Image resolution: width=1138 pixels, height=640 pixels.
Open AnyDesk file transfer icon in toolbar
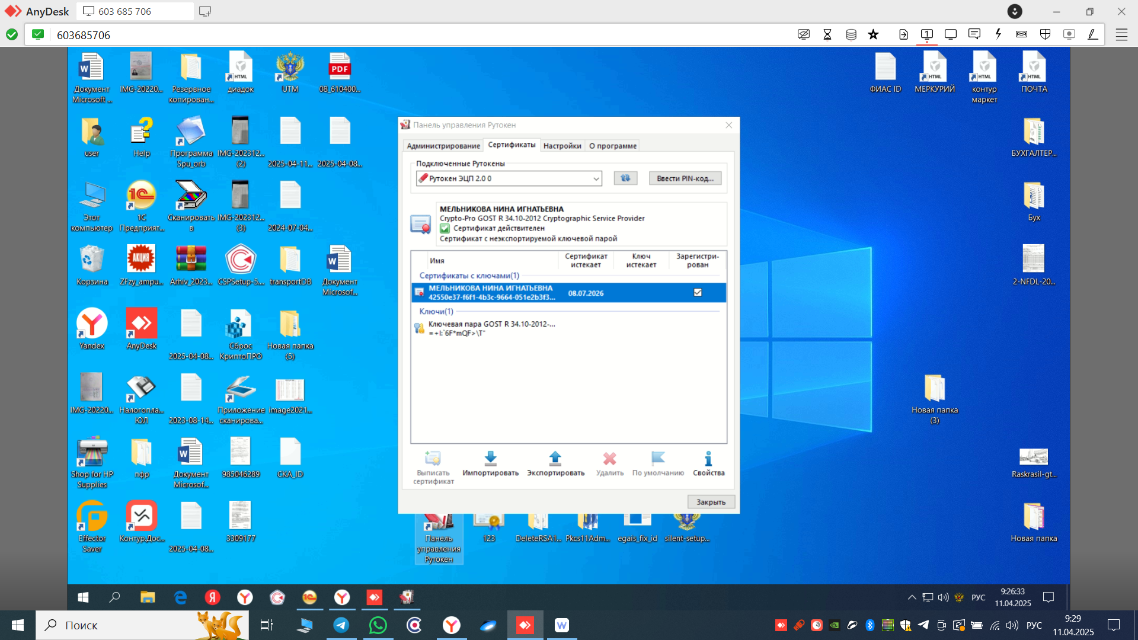903,34
